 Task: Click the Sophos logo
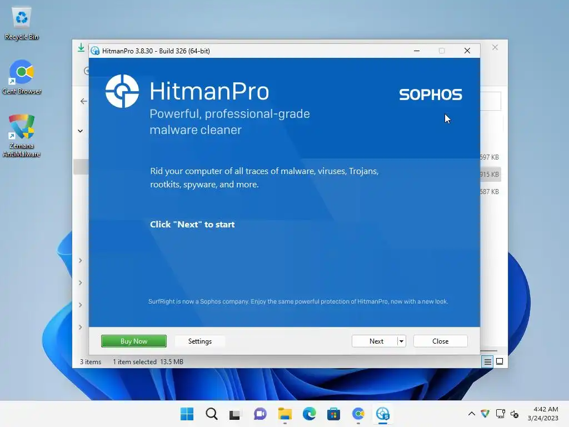point(431,95)
